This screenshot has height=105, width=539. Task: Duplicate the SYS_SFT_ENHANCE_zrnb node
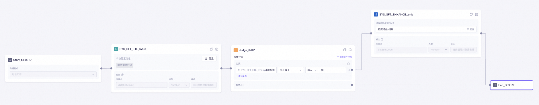471,14
